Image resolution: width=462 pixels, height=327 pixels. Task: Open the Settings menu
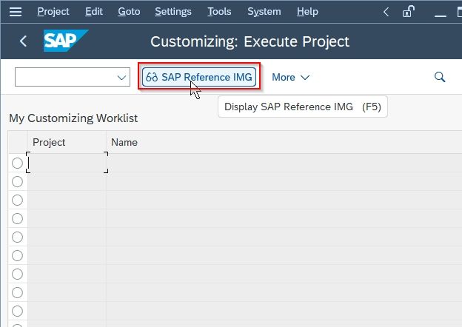click(x=173, y=12)
